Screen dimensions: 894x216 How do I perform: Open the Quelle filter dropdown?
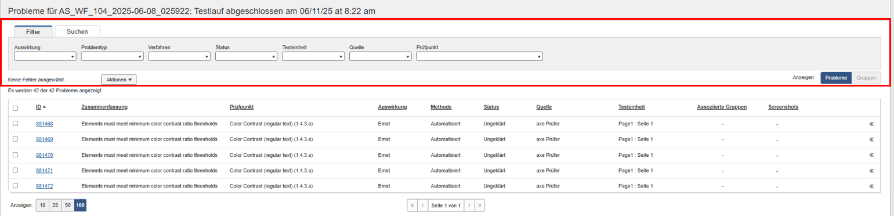click(381, 56)
